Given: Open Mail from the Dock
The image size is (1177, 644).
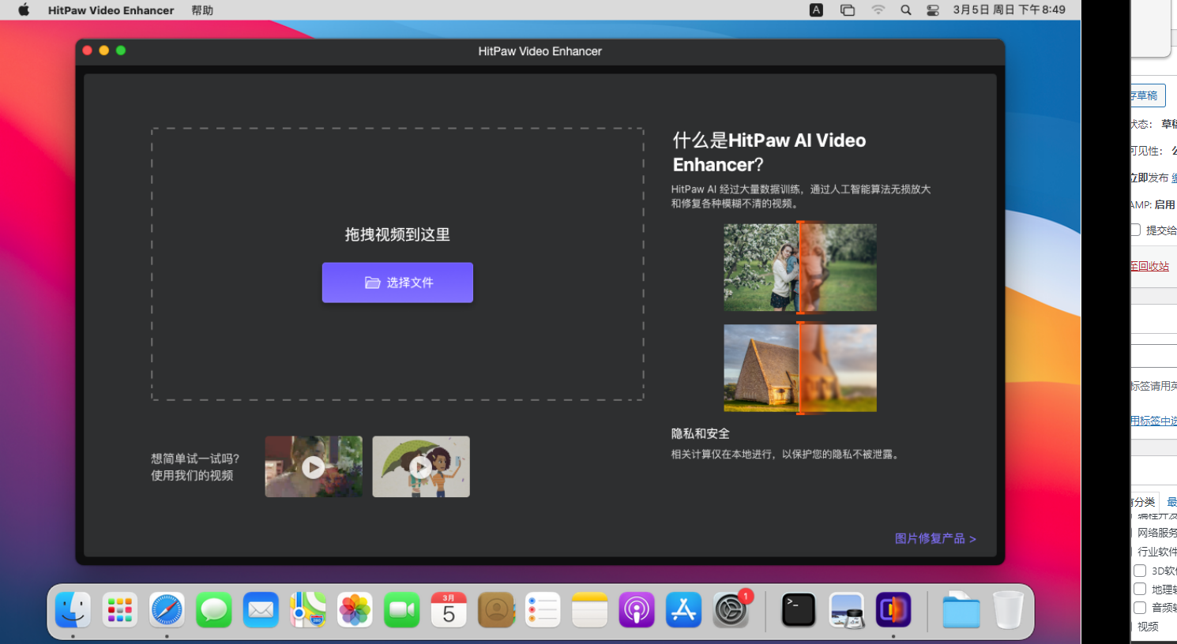Looking at the screenshot, I should 261,610.
